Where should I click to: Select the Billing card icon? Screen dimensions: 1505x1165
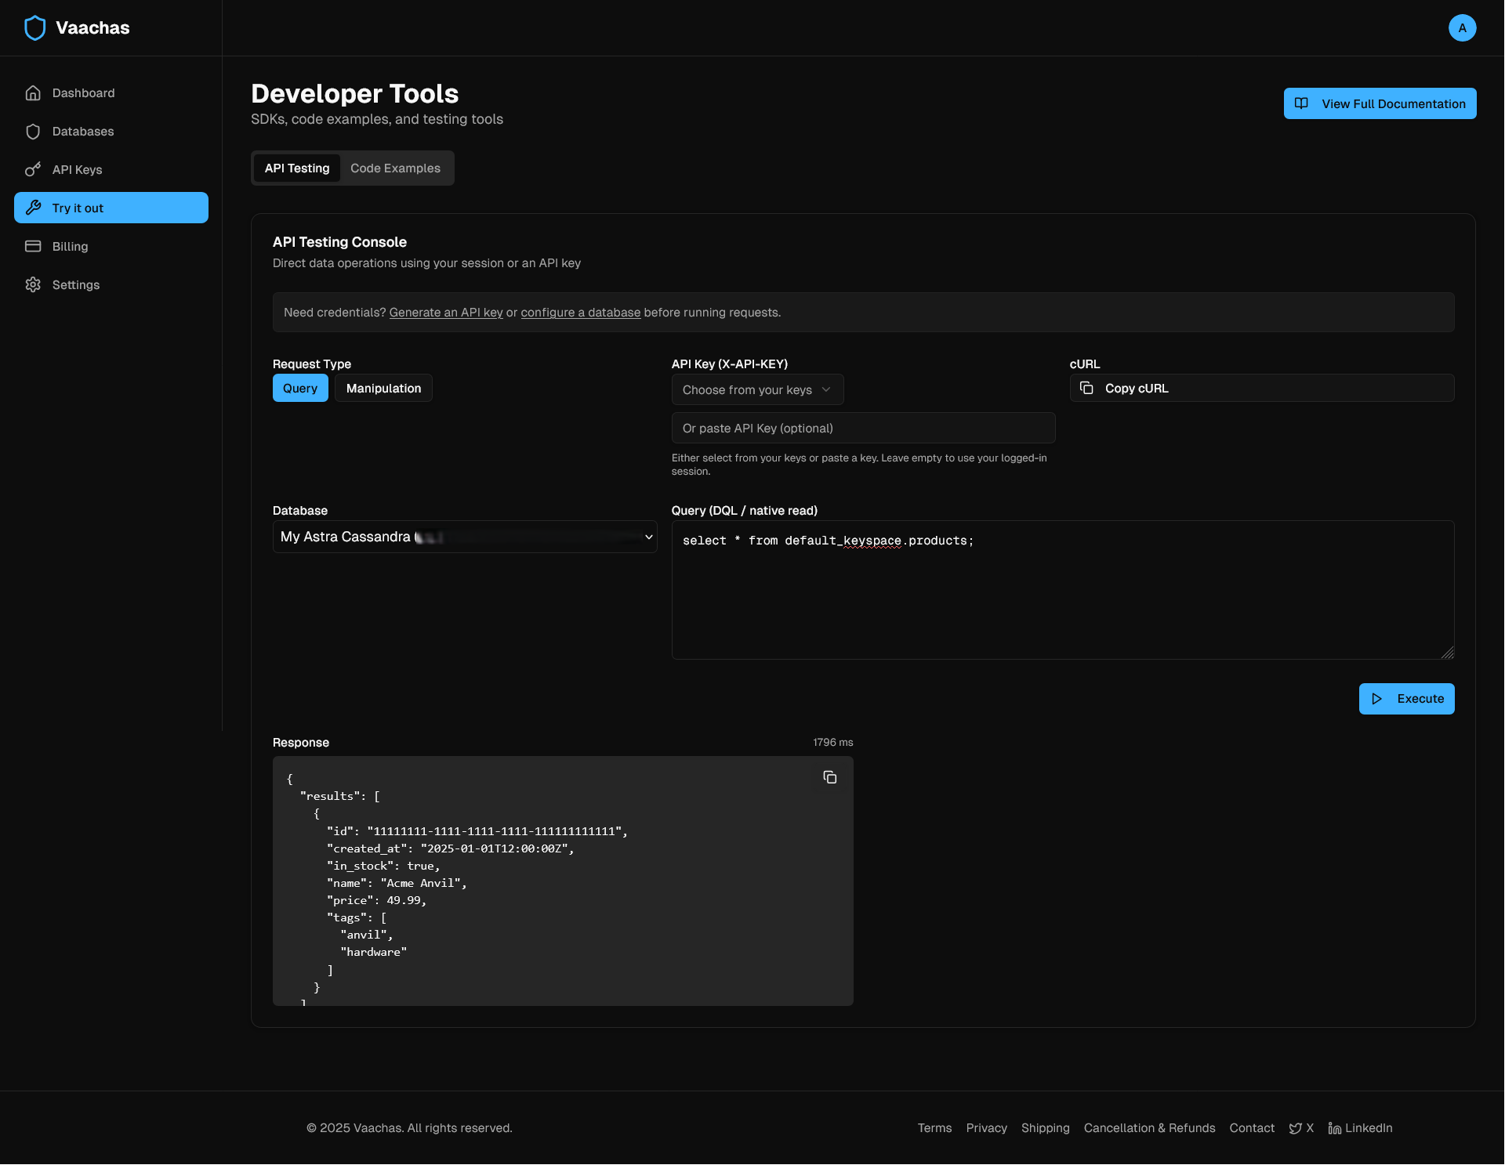coord(33,246)
